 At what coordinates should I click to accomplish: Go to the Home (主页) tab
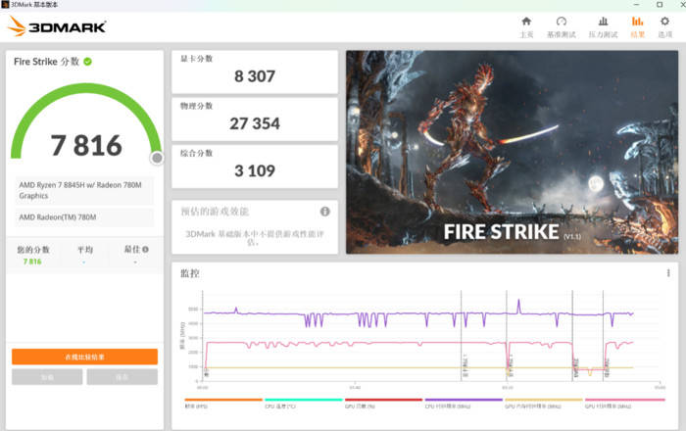(526, 27)
